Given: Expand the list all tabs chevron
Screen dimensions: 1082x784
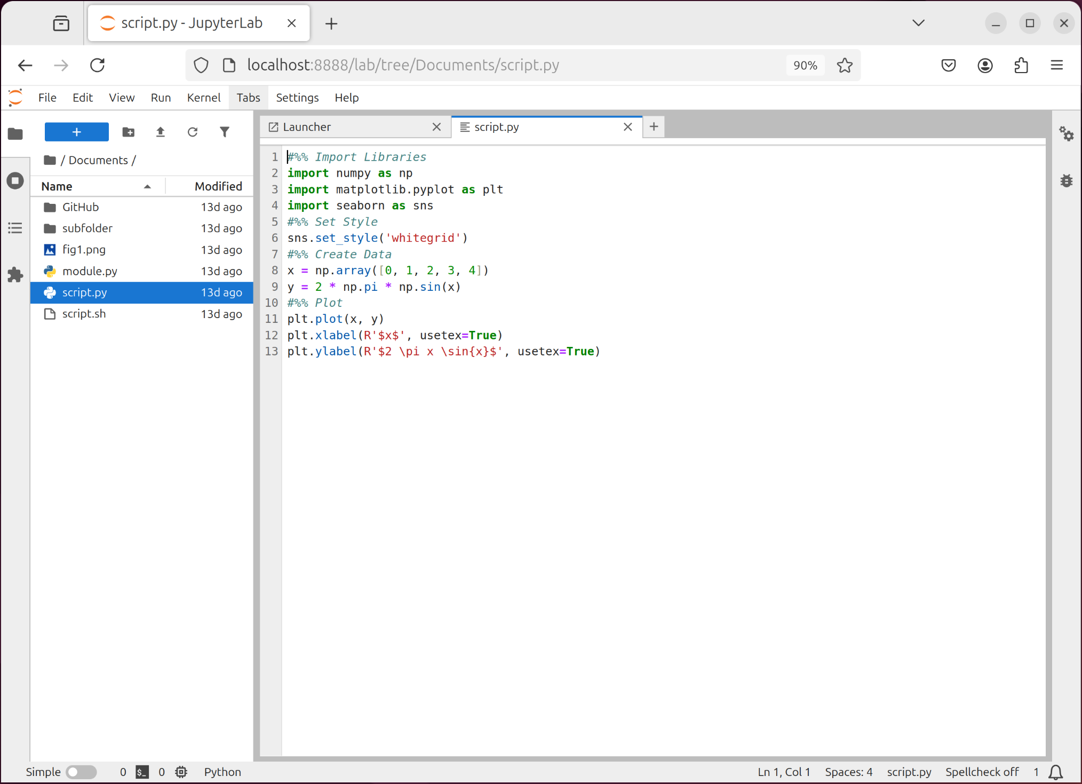Looking at the screenshot, I should pyautogui.click(x=918, y=23).
